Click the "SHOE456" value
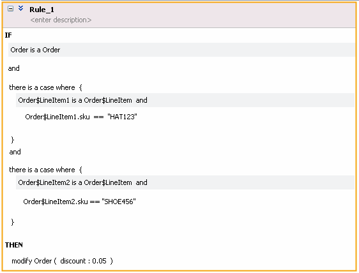The width and height of the screenshot is (359, 273). [x=119, y=202]
